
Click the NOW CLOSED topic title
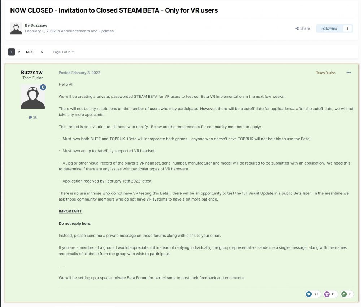[x=114, y=10]
